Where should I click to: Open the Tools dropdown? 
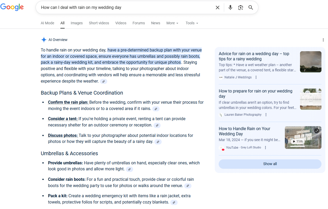coord(192,23)
